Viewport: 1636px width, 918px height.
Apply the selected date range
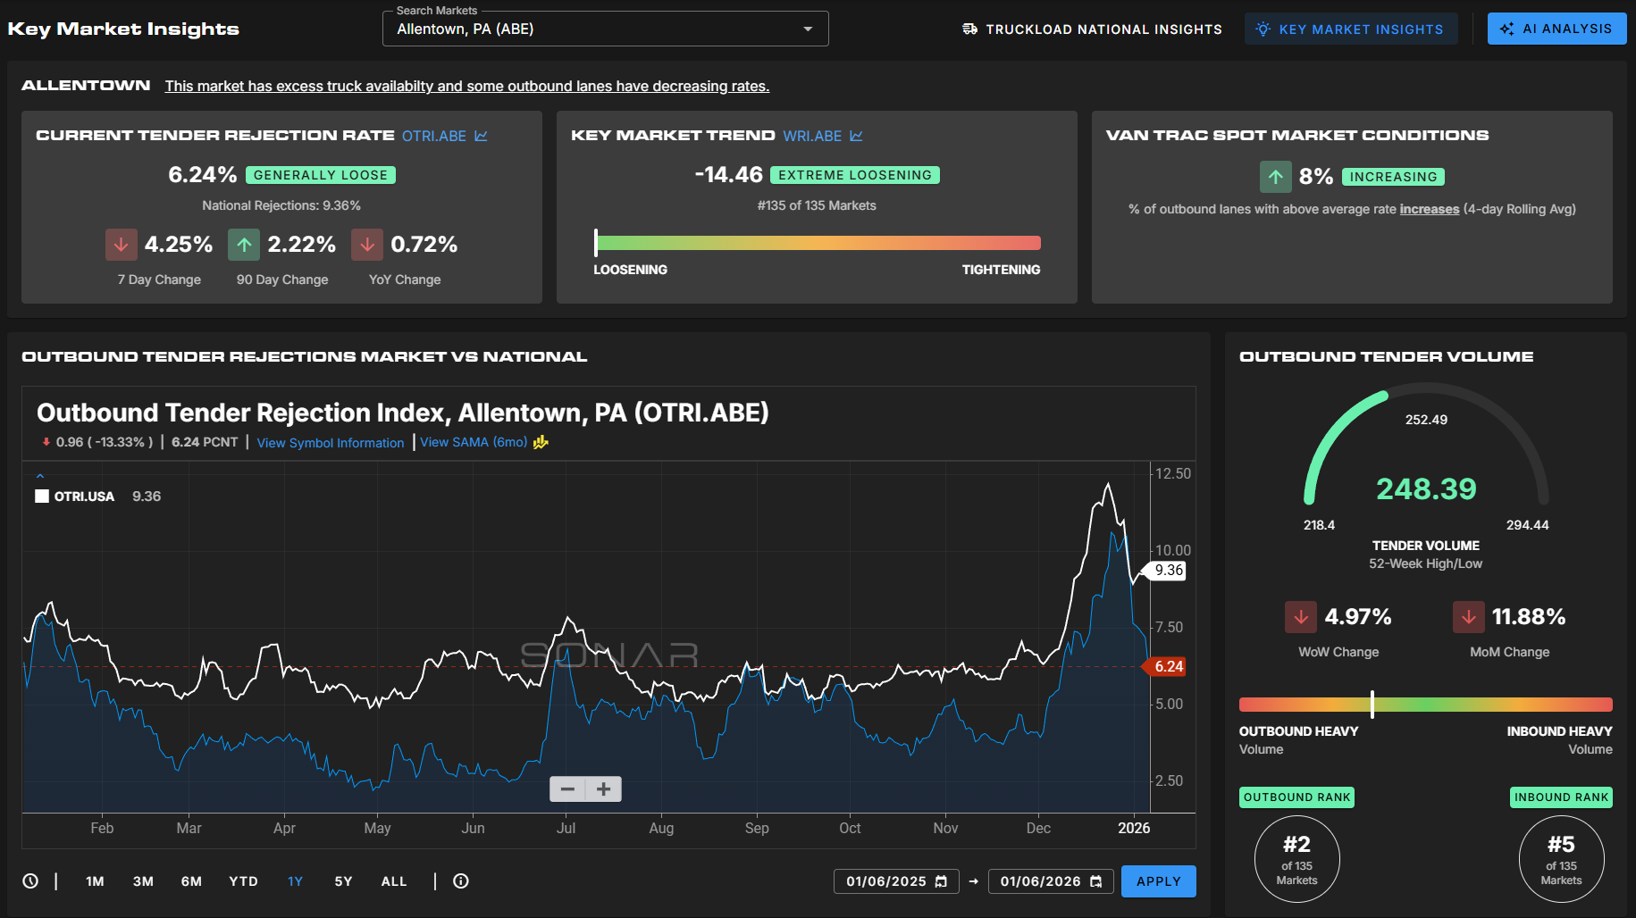pyautogui.click(x=1158, y=881)
